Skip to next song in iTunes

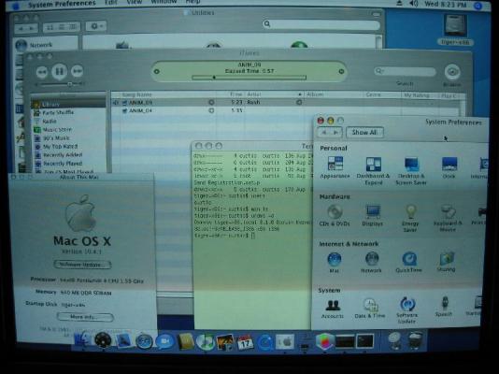click(77, 71)
